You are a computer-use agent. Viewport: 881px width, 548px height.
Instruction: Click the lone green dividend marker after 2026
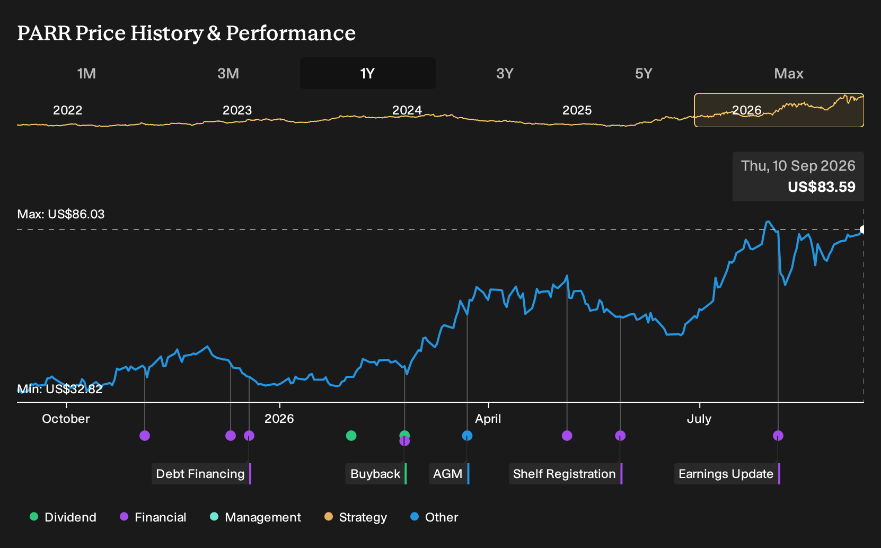[351, 436]
